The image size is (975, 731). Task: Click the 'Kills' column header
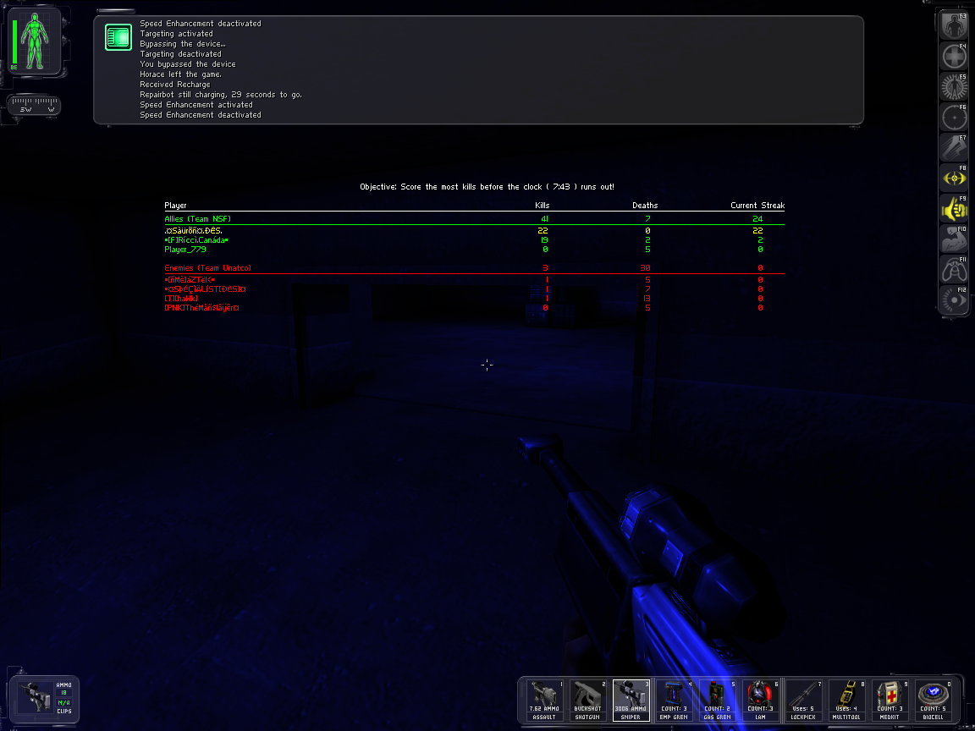[543, 205]
